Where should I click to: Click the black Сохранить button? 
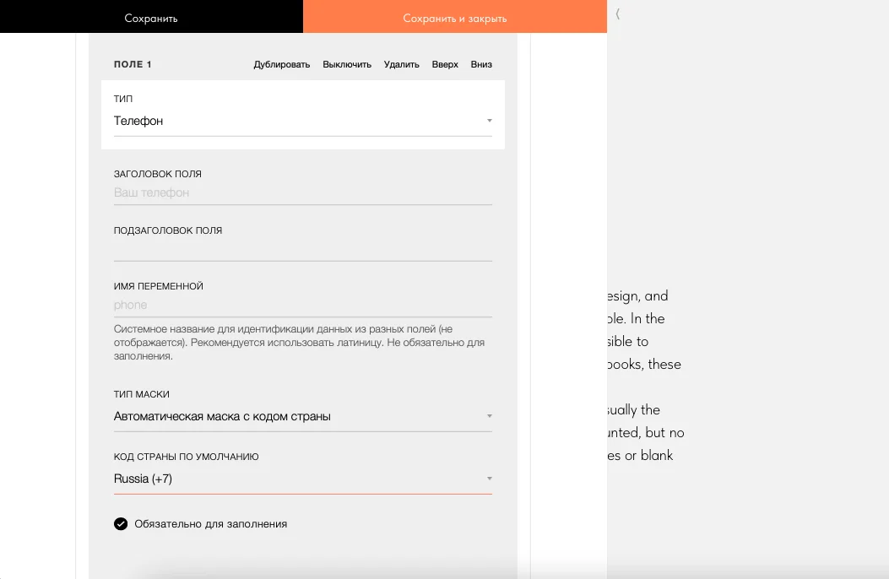151,16
